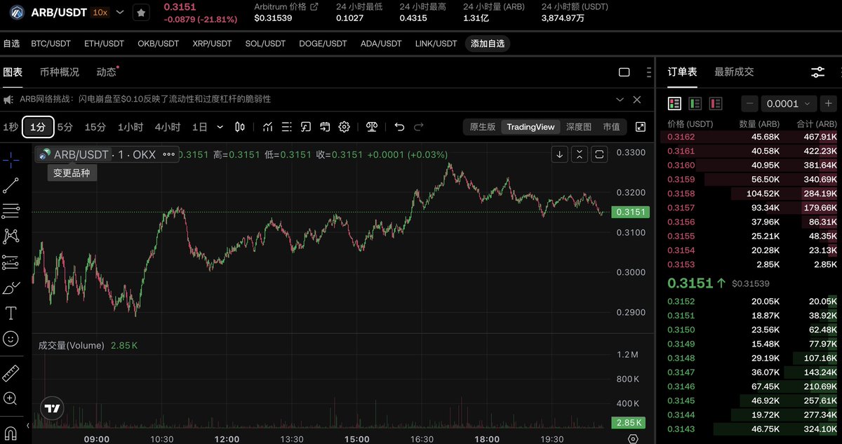The width and height of the screenshot is (842, 444).
Task: Toggle ARB/USDT favorite star
Action: 141,13
